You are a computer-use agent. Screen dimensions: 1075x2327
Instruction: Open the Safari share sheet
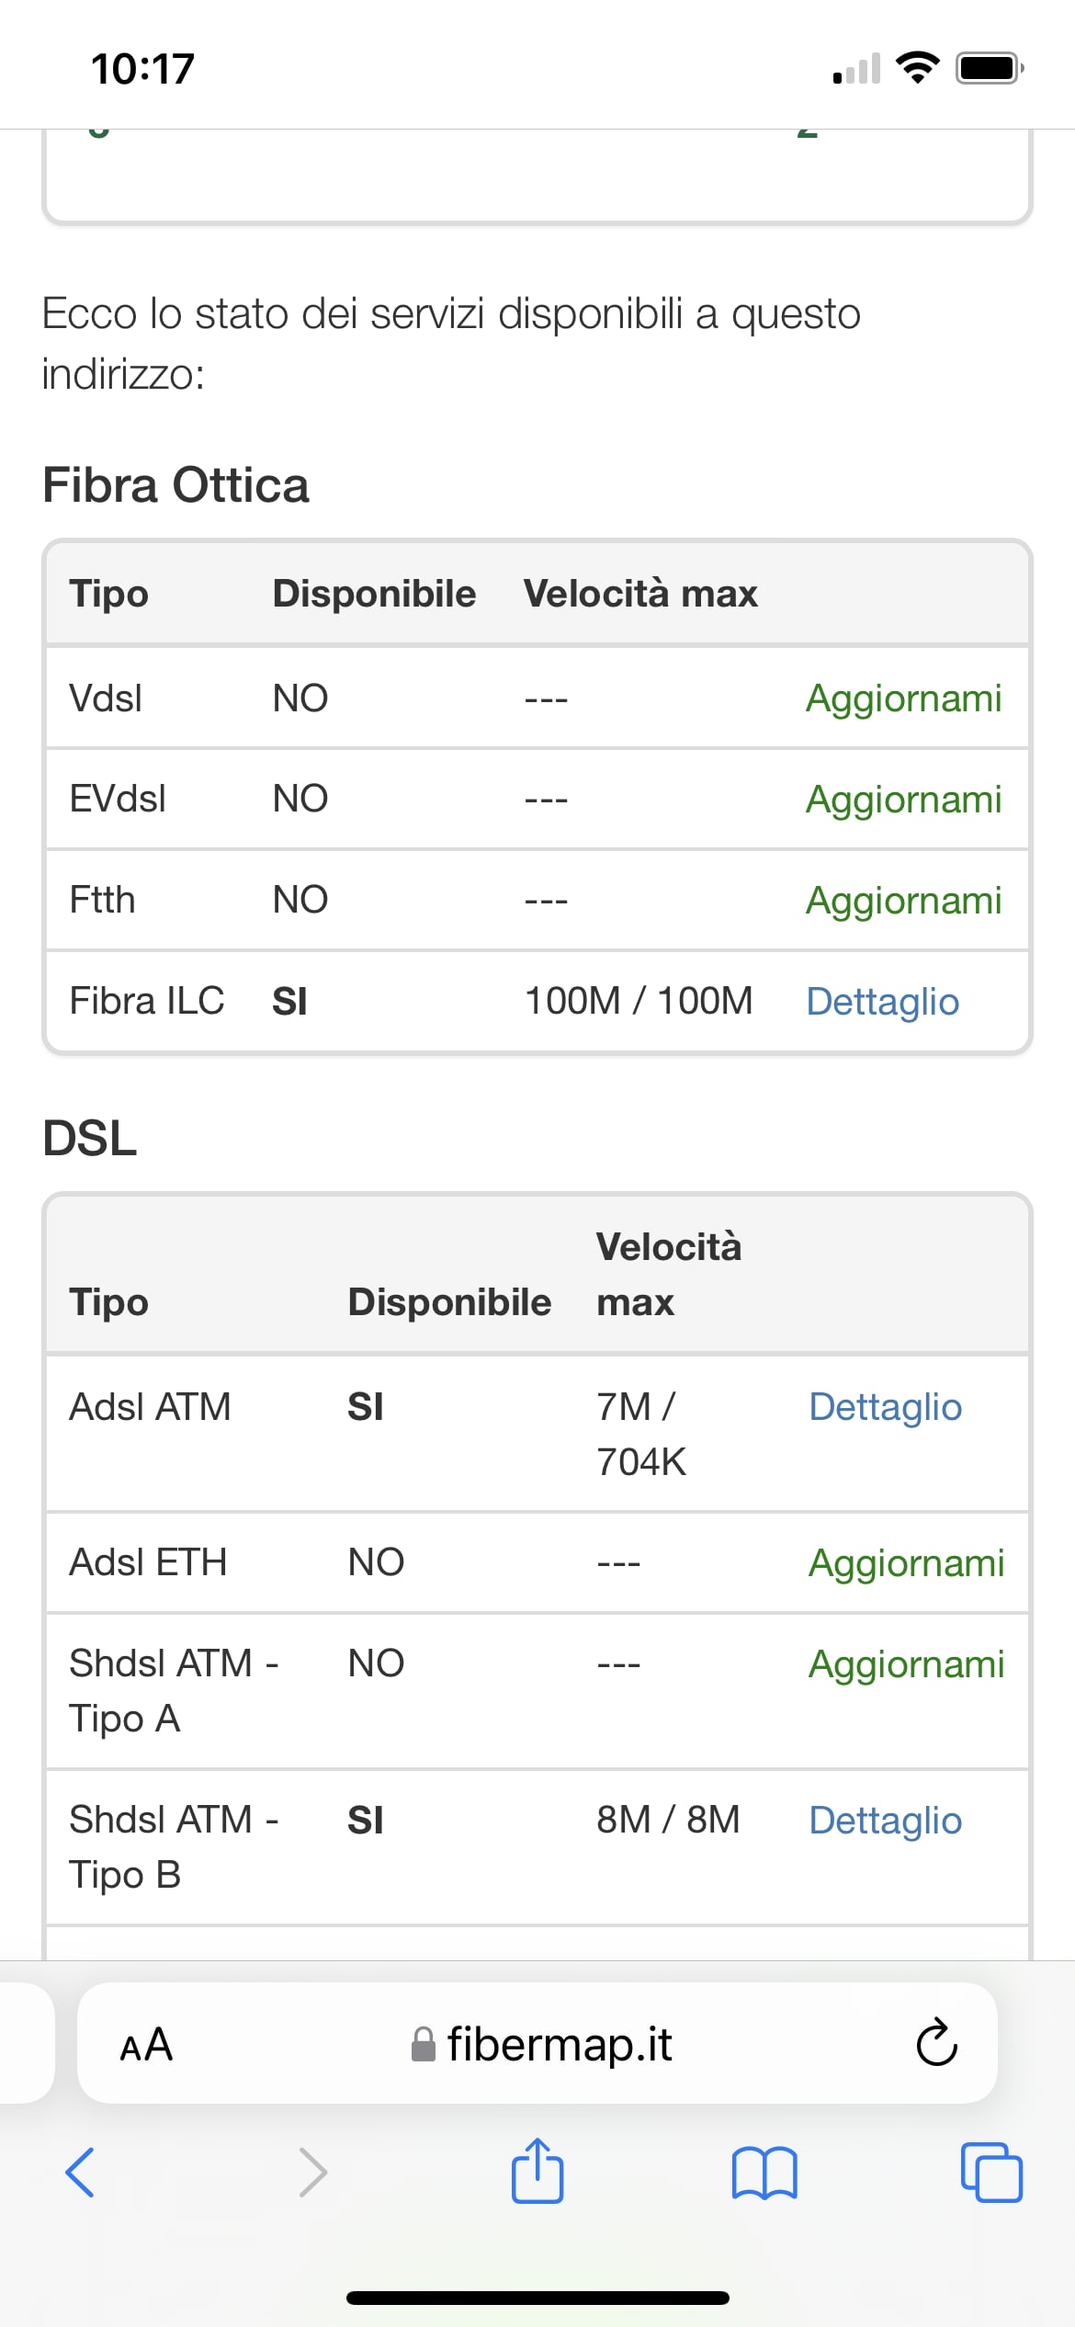click(x=537, y=2171)
